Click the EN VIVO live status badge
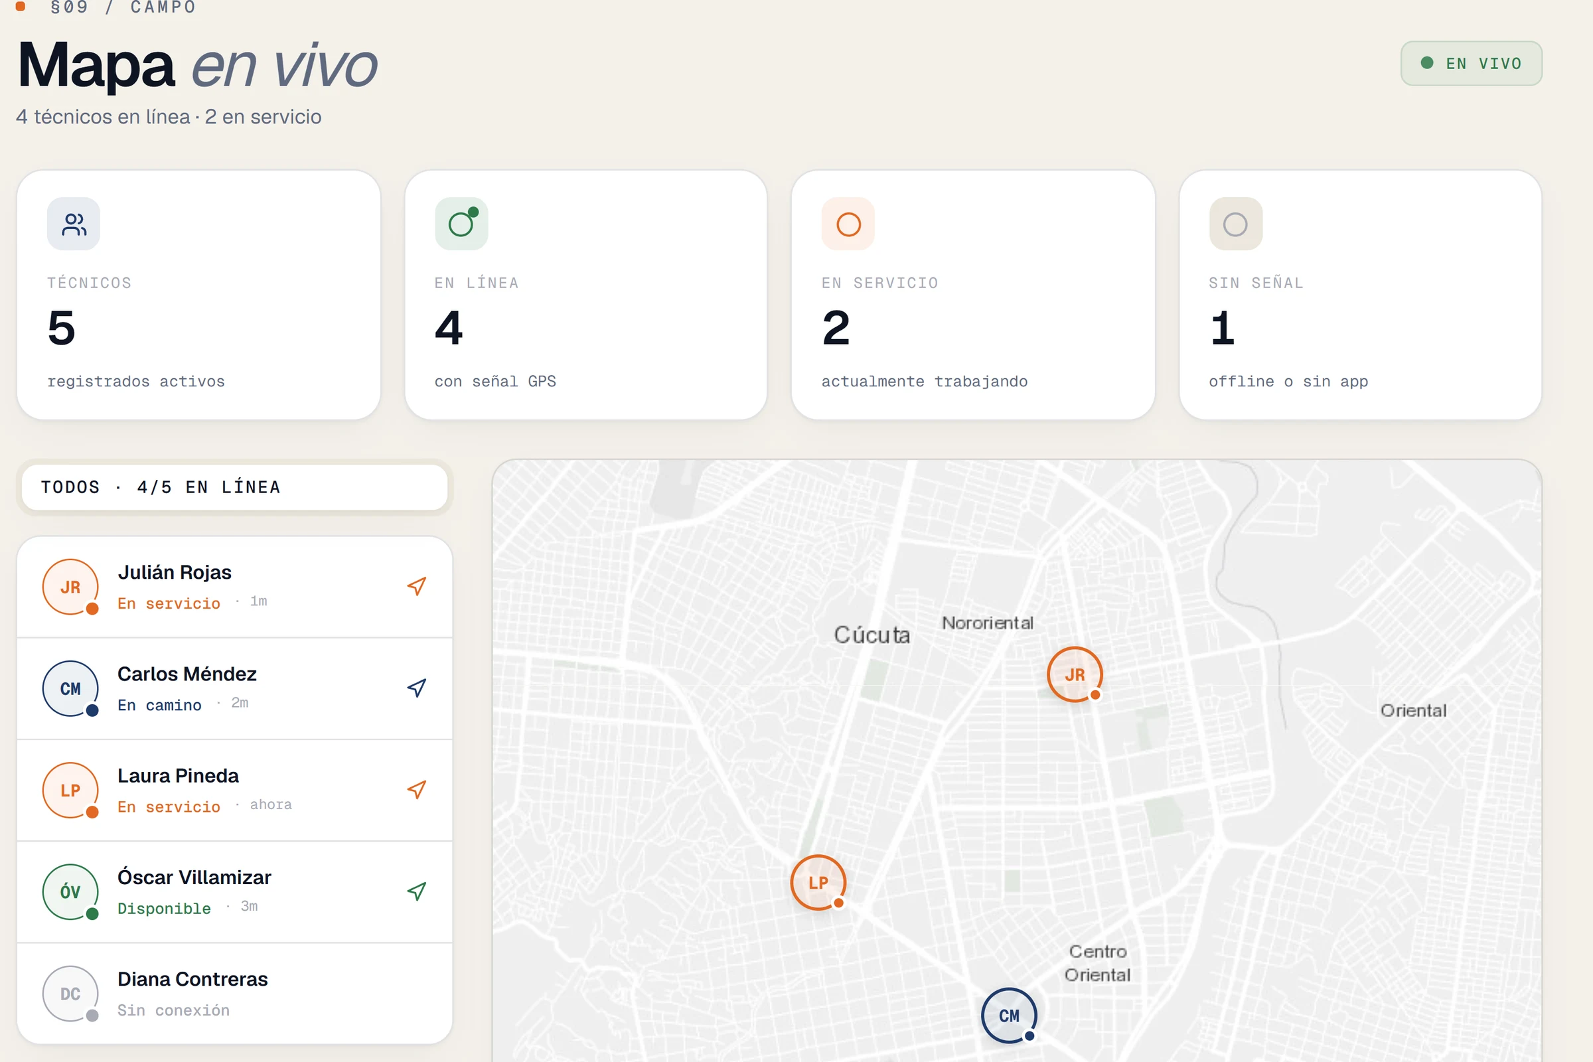 (x=1471, y=64)
